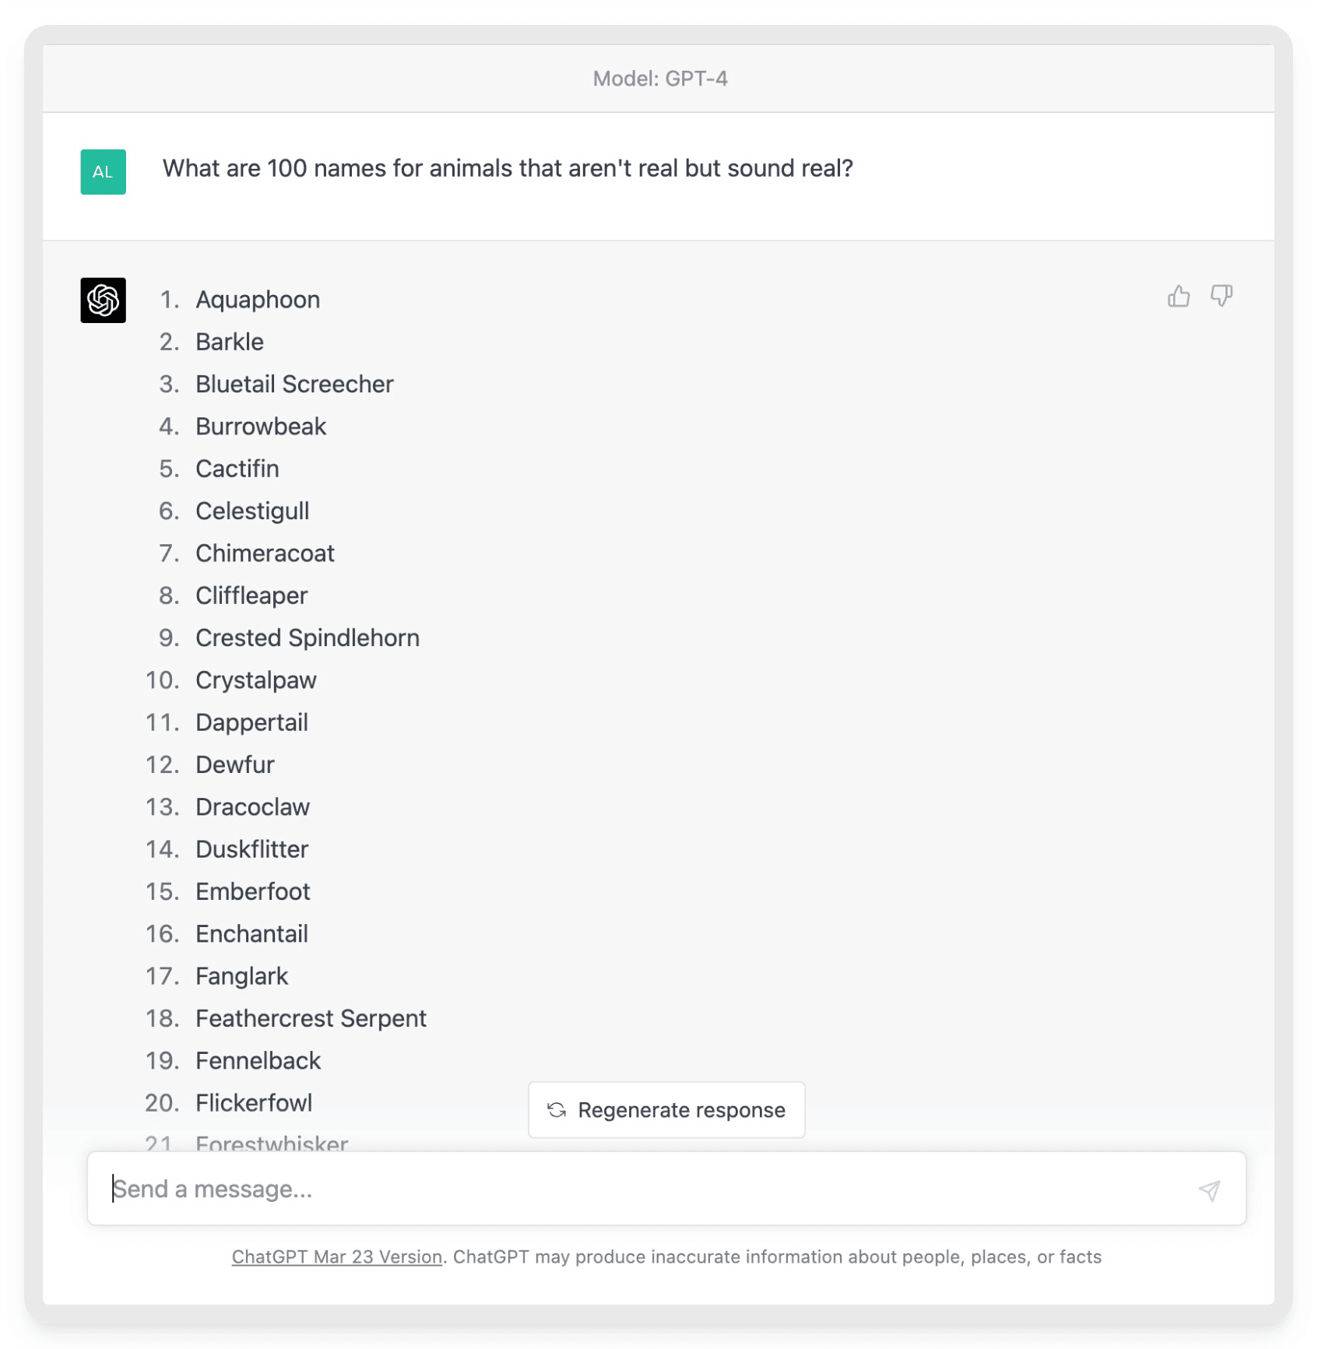The height and width of the screenshot is (1349, 1318).
Task: Click the thumbs down icon
Action: tap(1221, 296)
